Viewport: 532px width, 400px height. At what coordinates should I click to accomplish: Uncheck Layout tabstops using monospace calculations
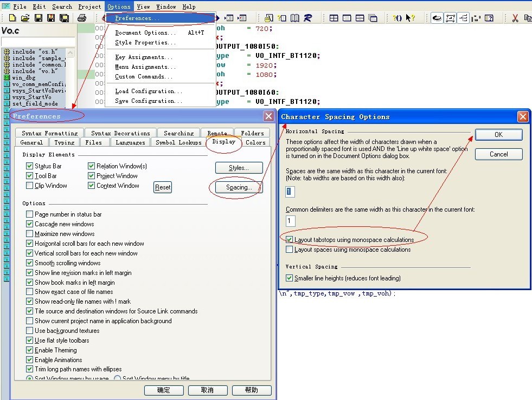[290, 240]
